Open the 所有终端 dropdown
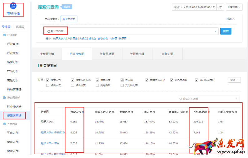This screenshot has width=248, height=158. click(234, 7)
